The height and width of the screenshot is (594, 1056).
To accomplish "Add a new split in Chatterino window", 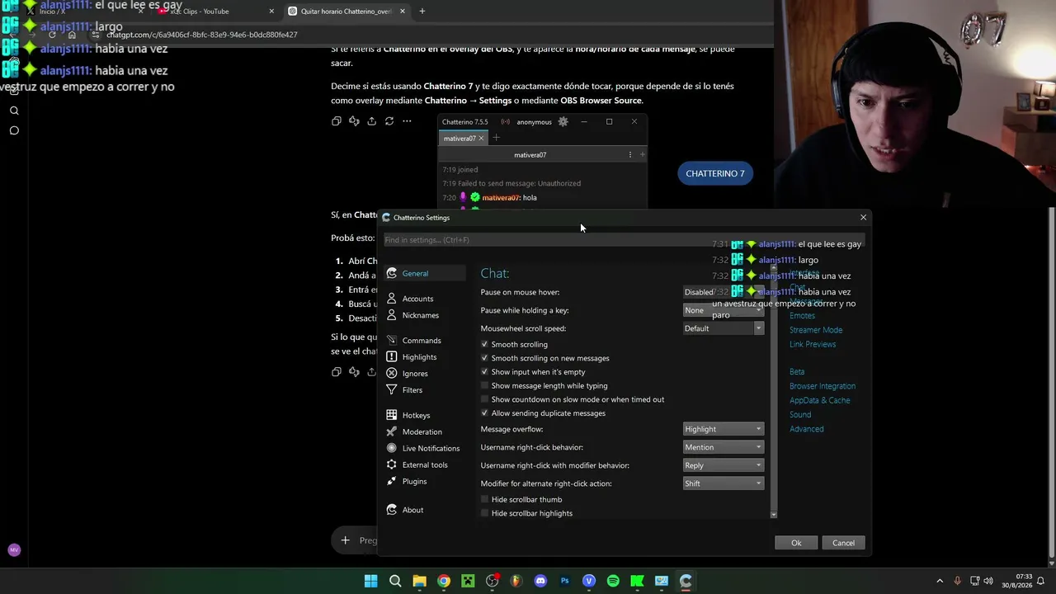I will (643, 154).
